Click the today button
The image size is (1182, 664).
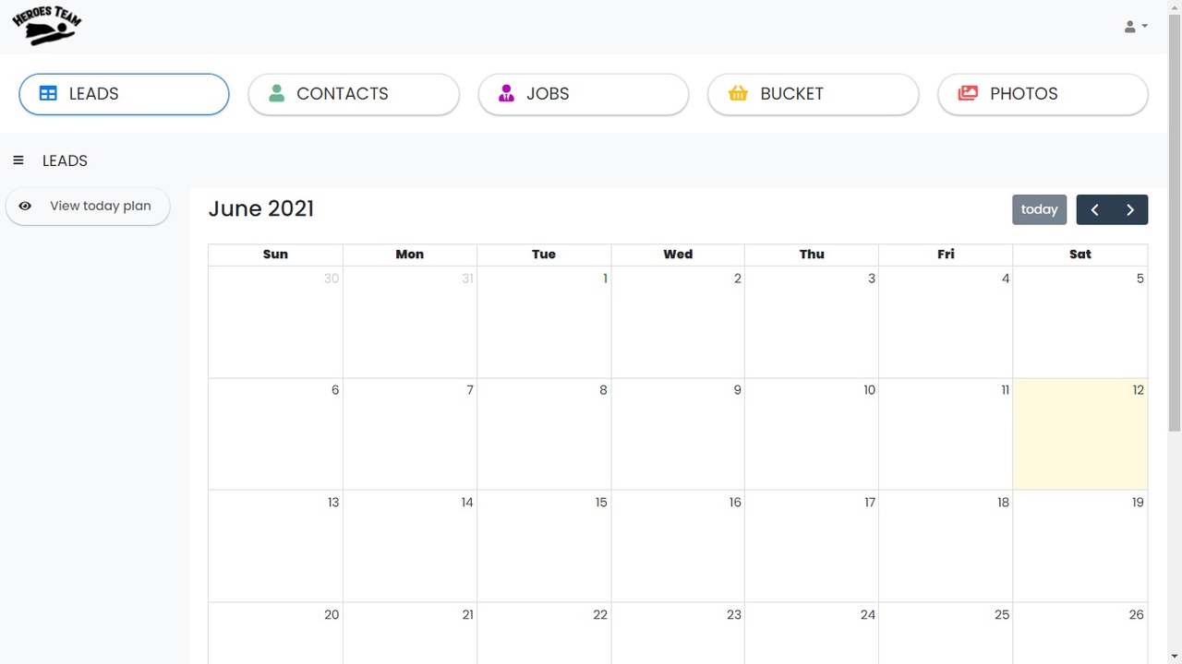click(x=1039, y=209)
